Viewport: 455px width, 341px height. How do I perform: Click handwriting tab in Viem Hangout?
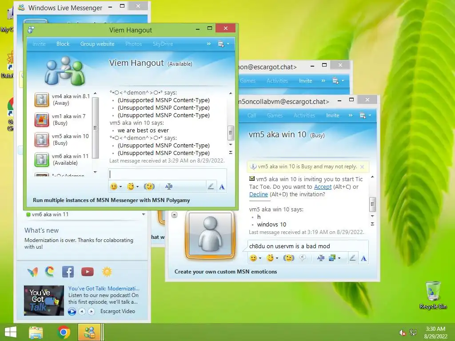tap(211, 186)
